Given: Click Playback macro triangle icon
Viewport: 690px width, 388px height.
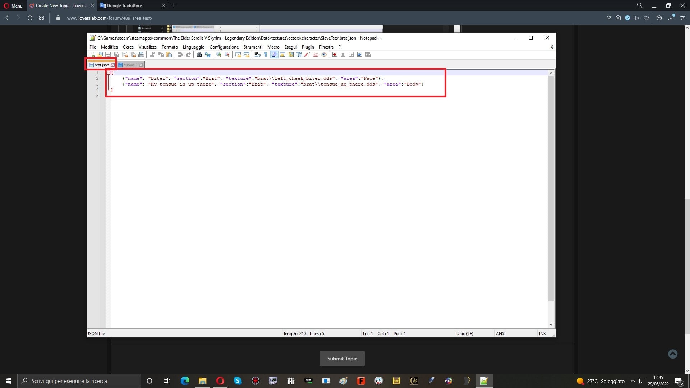Looking at the screenshot, I should (351, 55).
